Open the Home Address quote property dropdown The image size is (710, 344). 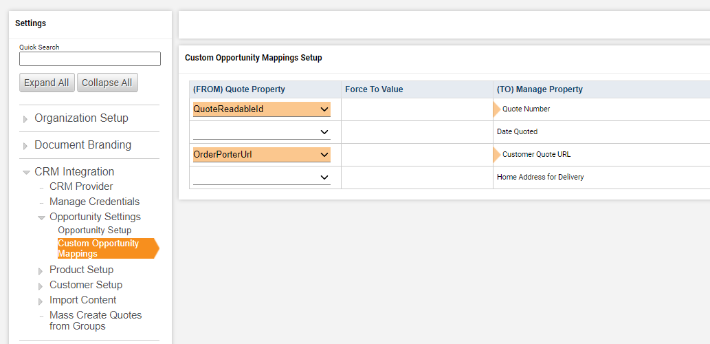click(x=262, y=178)
